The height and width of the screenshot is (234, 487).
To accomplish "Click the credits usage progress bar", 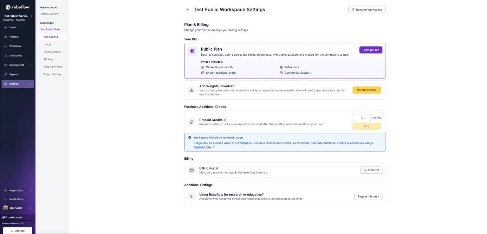I will 17,220.
